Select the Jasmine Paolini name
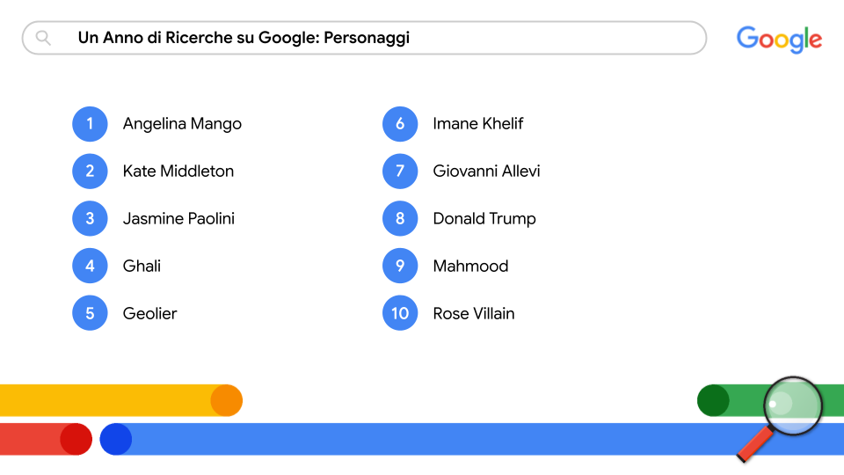844x475 pixels. pyautogui.click(x=178, y=219)
